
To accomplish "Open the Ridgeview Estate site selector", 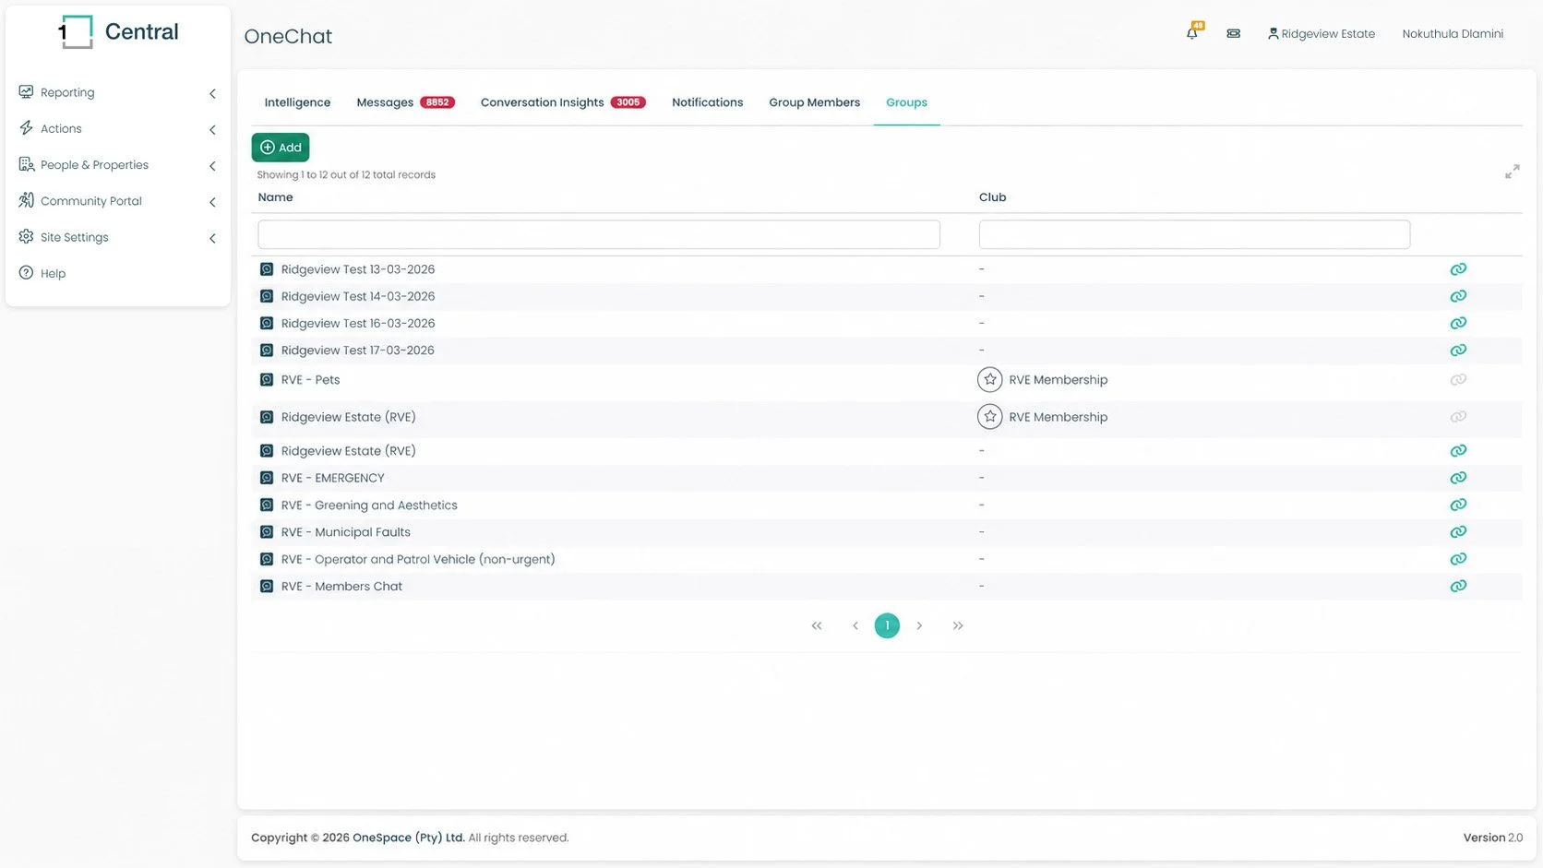I will 1322,34.
